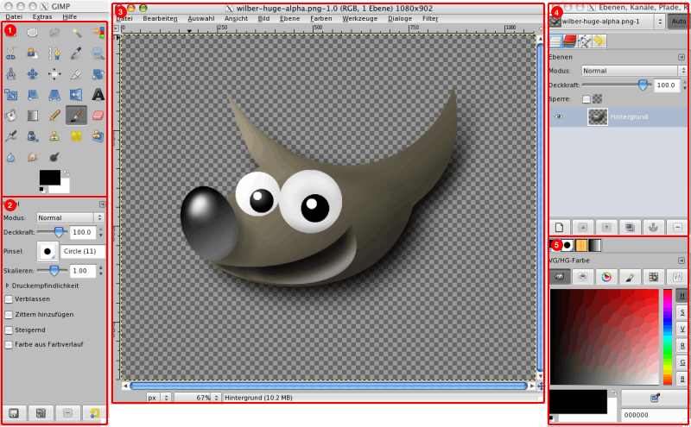Click the black foreground color swatch
The height and width of the screenshot is (427, 691).
click(x=49, y=176)
